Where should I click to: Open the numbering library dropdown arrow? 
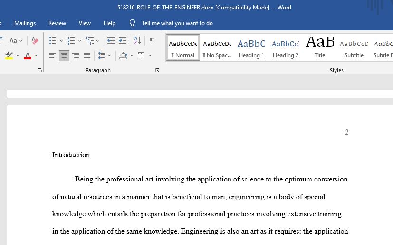[80, 41]
